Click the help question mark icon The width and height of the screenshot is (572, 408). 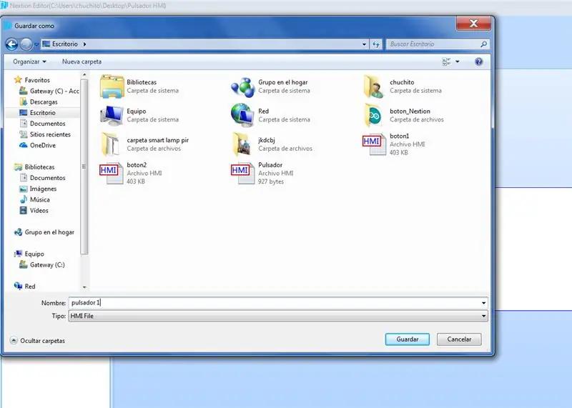coord(478,61)
